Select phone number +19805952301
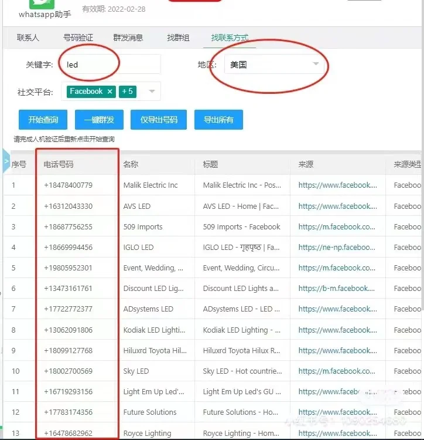 pos(68,268)
